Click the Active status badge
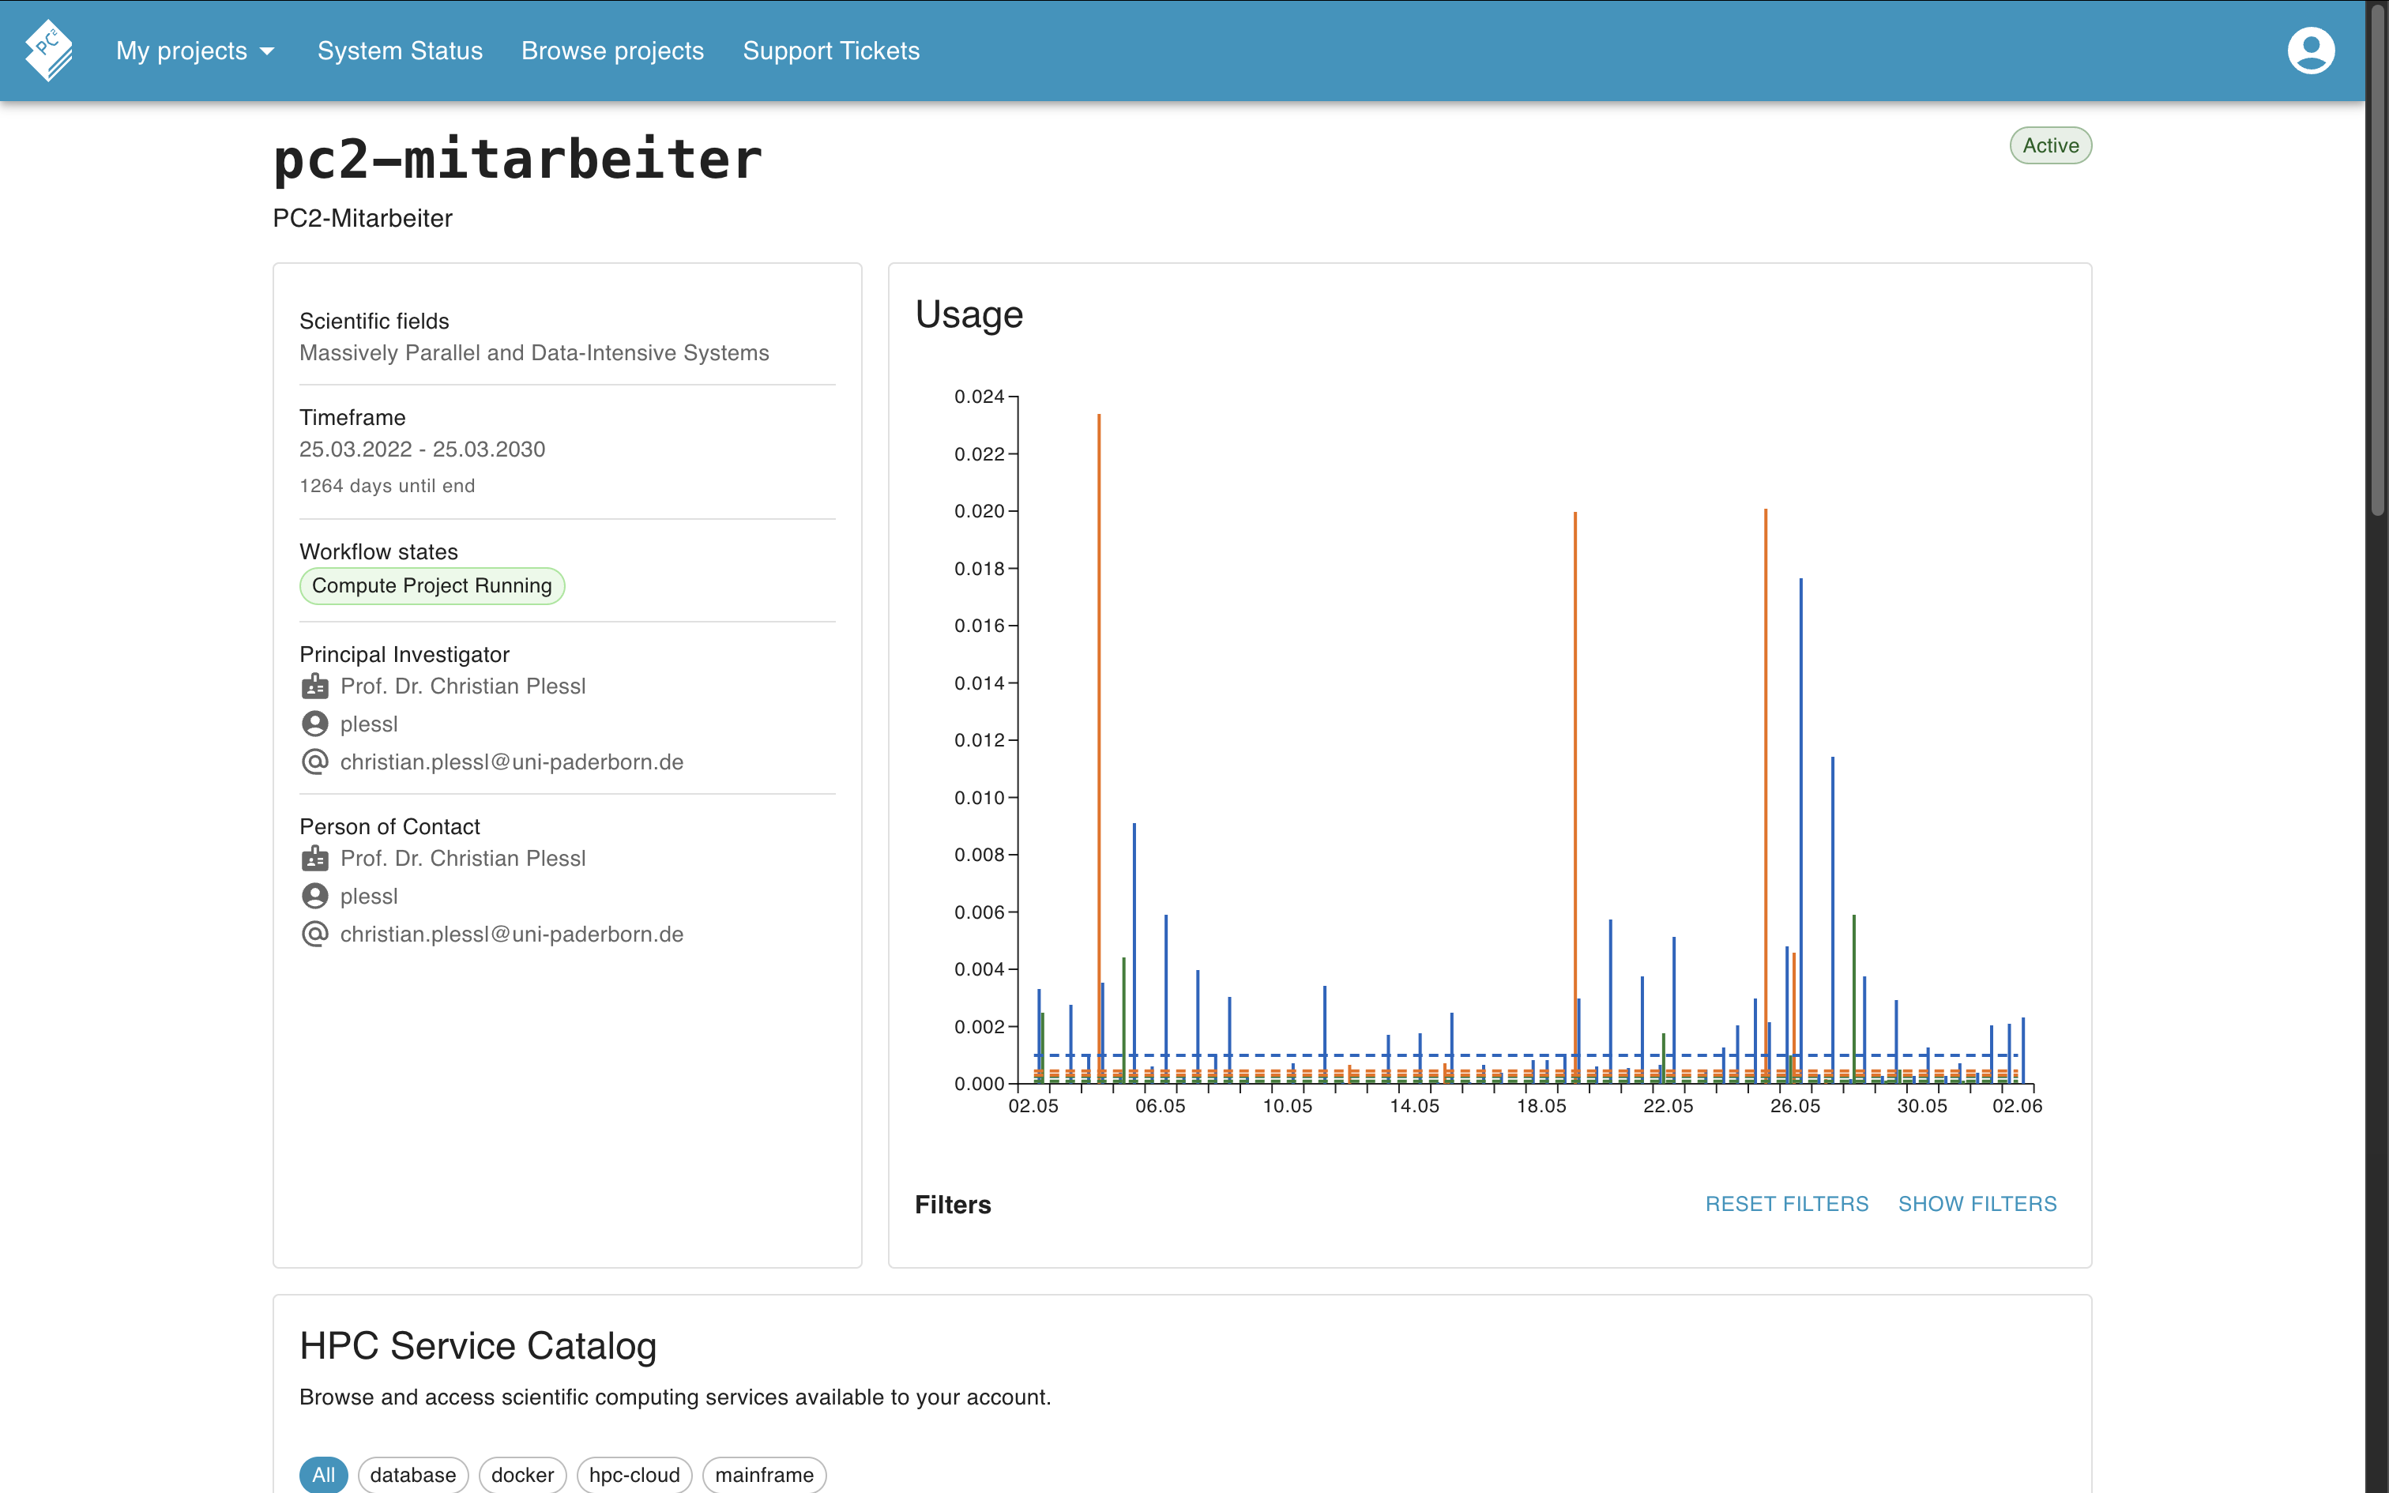The height and width of the screenshot is (1493, 2389). [x=2050, y=145]
